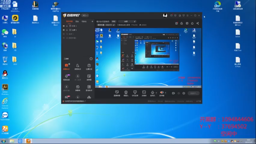Switch to the second scene tab
Image resolution: width=256 pixels, height=144 pixels.
point(77,21)
